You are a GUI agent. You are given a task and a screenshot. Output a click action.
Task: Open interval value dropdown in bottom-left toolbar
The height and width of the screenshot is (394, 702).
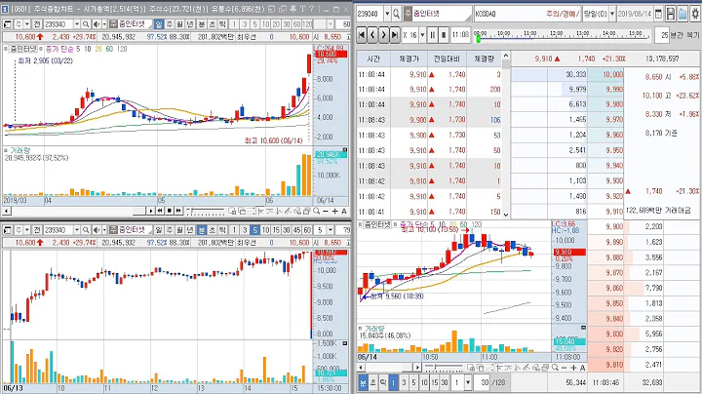(x=331, y=230)
